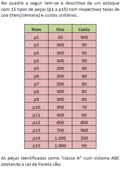Screen dimensions: 125x170
Task: Click Custo value 60 in p11 row
Action: [x=84, y=114]
